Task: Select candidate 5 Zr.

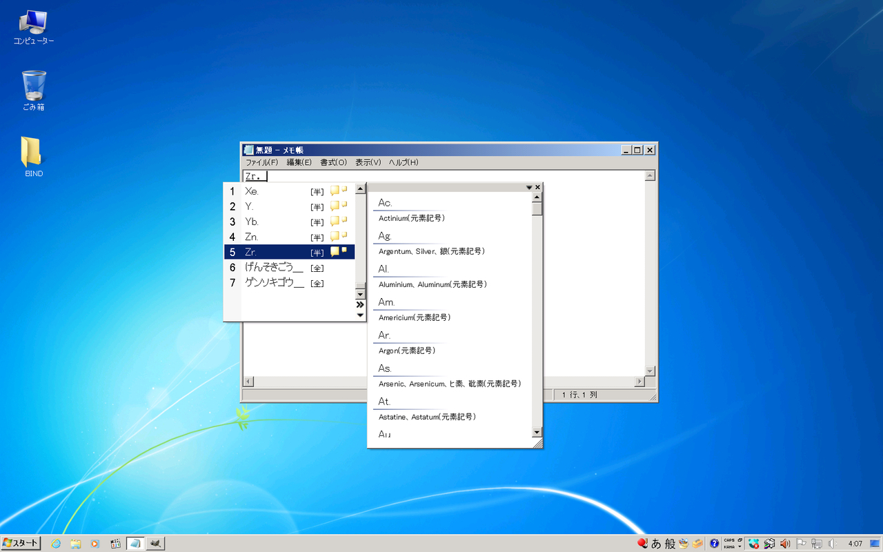Action: point(290,252)
